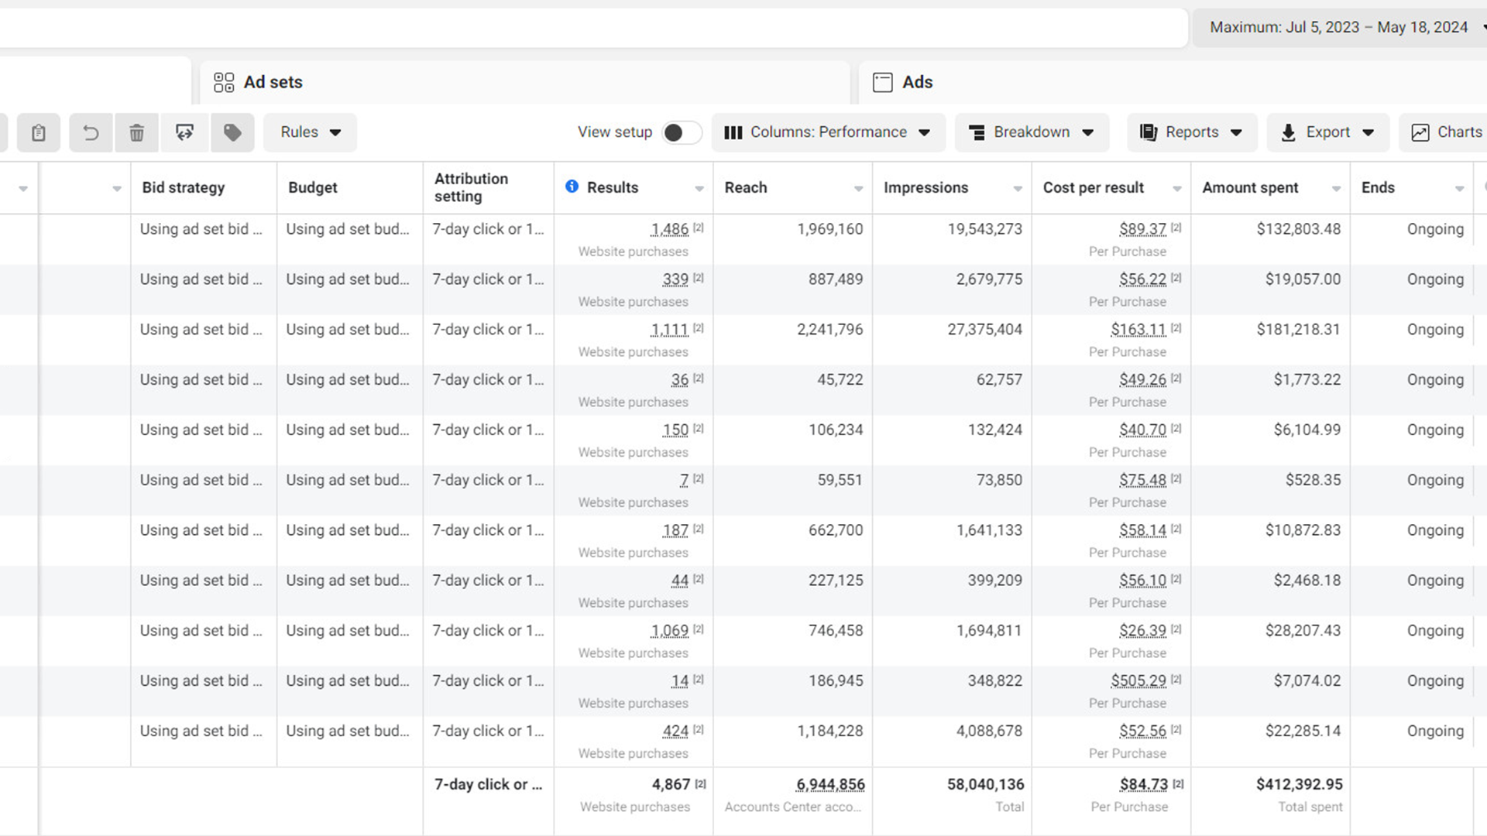This screenshot has height=836, width=1487.
Task: Switch to the Ad sets tab
Action: (273, 82)
